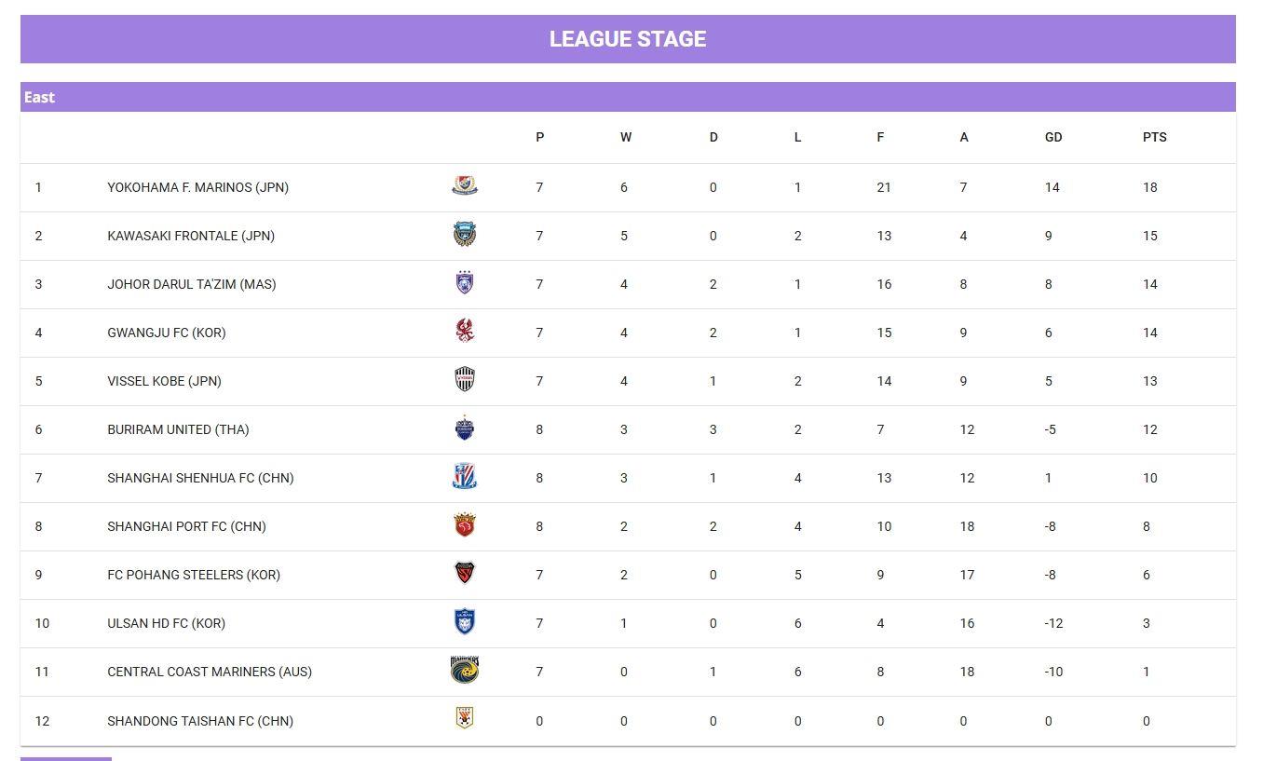The width and height of the screenshot is (1263, 761).
Task: Select the Central Coast Mariners (AUS) name
Action: (x=210, y=672)
